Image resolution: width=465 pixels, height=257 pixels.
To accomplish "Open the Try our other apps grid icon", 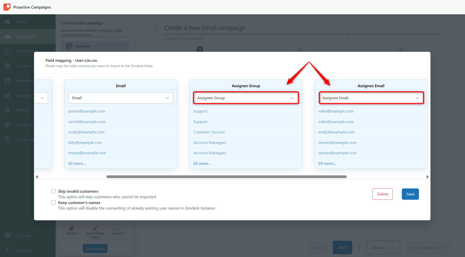I will tap(8, 139).
